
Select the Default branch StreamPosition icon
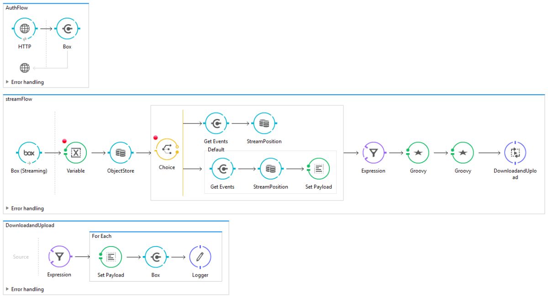click(271, 169)
